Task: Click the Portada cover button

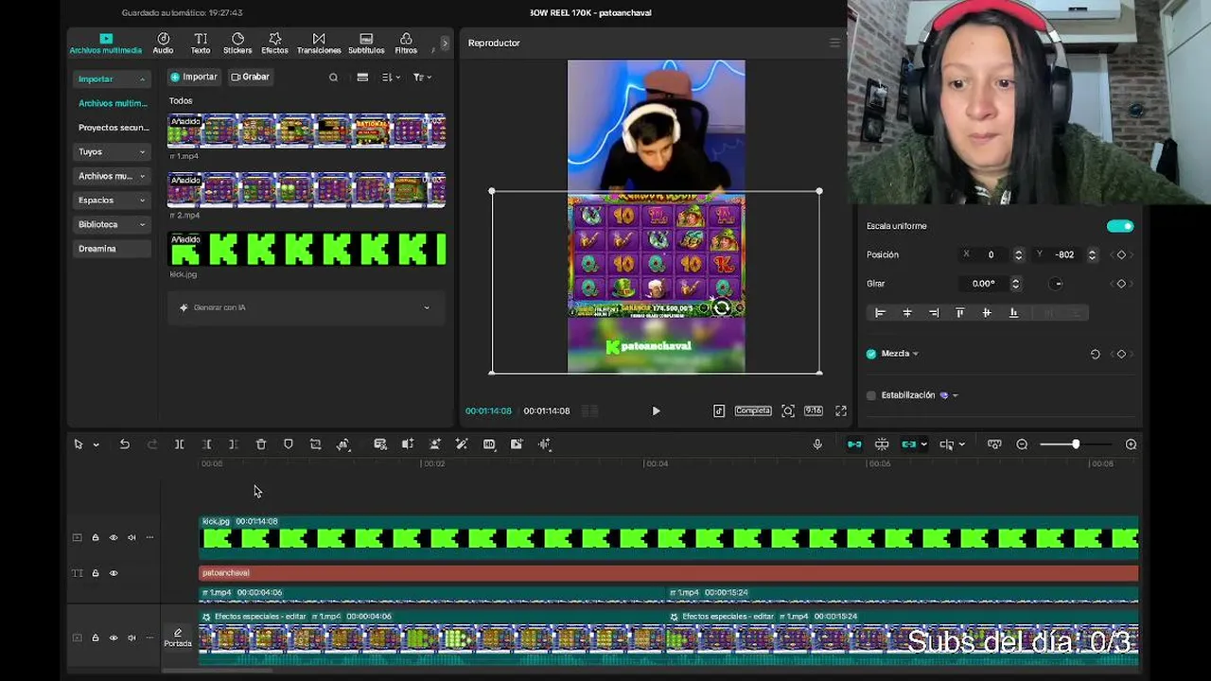Action: tap(178, 638)
